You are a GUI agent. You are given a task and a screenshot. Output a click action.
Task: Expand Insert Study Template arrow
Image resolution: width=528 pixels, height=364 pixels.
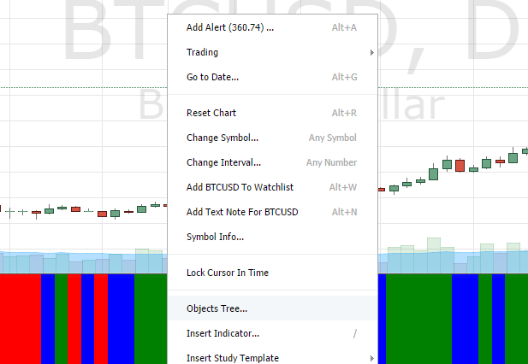coord(371,358)
